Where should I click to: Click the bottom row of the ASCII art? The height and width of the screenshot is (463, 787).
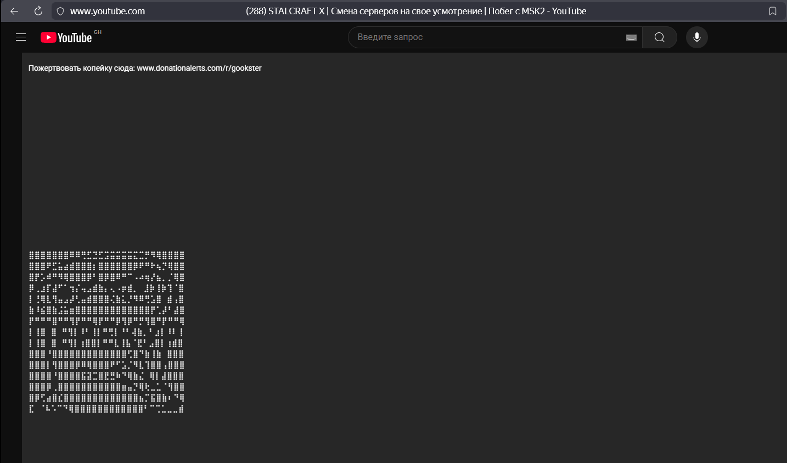point(106,409)
